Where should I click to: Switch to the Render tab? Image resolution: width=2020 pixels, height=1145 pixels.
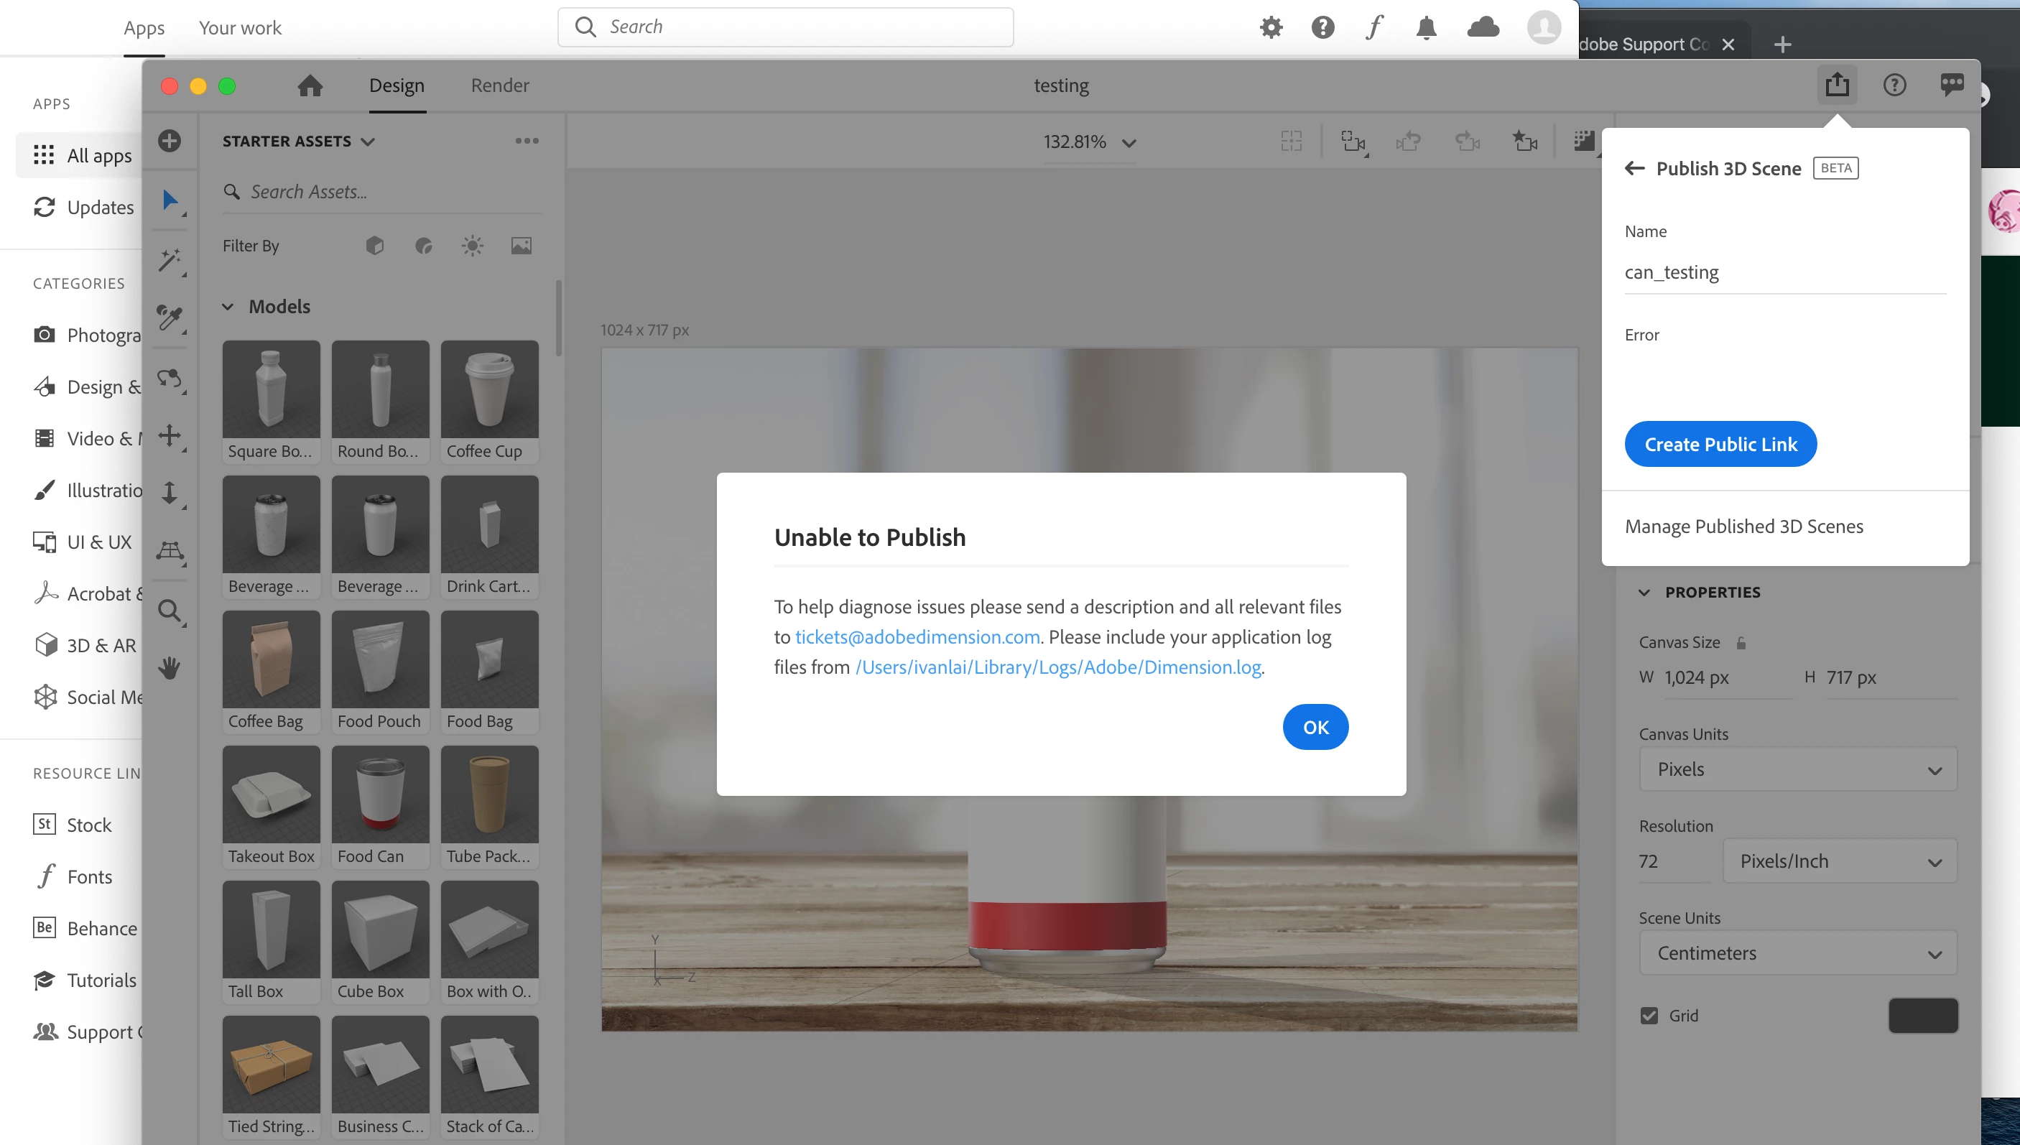[499, 85]
